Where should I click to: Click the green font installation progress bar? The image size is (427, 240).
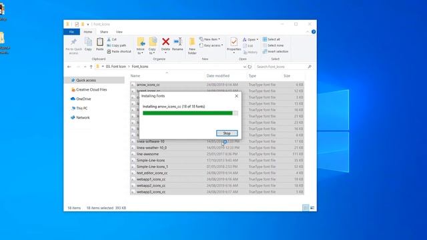point(190,113)
